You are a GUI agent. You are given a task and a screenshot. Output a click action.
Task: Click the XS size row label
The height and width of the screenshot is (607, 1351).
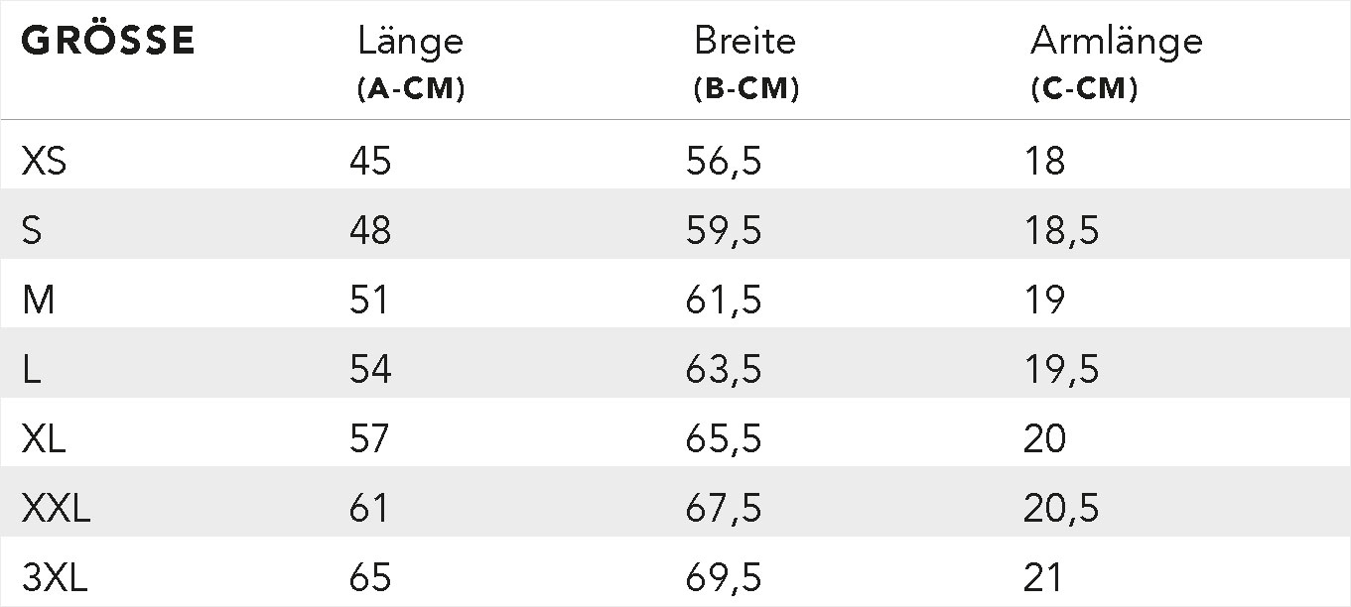coord(45,161)
